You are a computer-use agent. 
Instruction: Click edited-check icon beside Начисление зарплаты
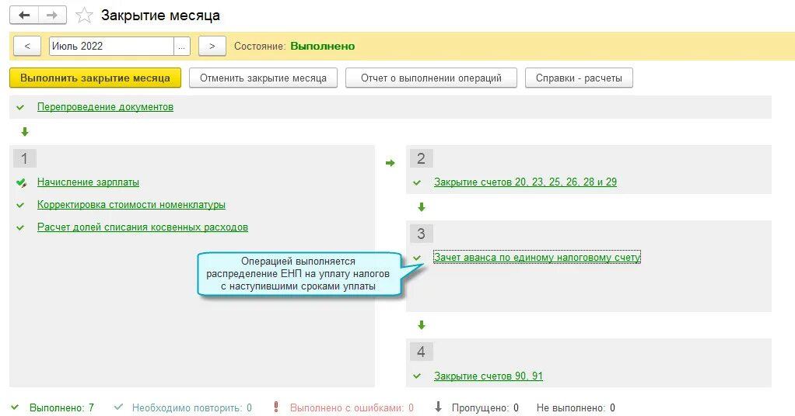click(x=21, y=182)
